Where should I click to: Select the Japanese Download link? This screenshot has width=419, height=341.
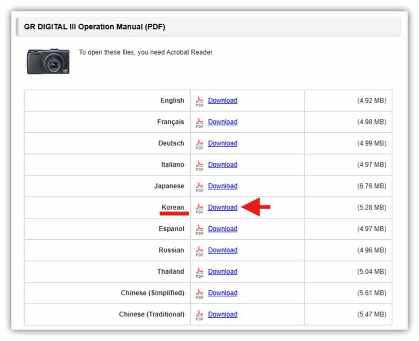(223, 186)
